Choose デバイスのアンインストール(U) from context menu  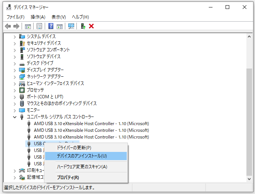[x=86, y=156]
